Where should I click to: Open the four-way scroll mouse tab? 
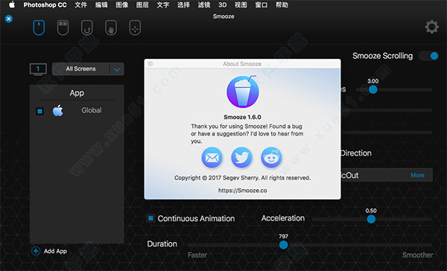[x=135, y=28]
